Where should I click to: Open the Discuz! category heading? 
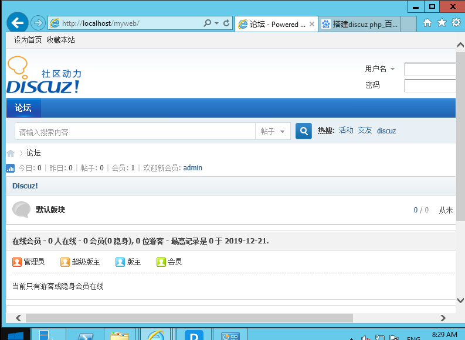[25, 186]
